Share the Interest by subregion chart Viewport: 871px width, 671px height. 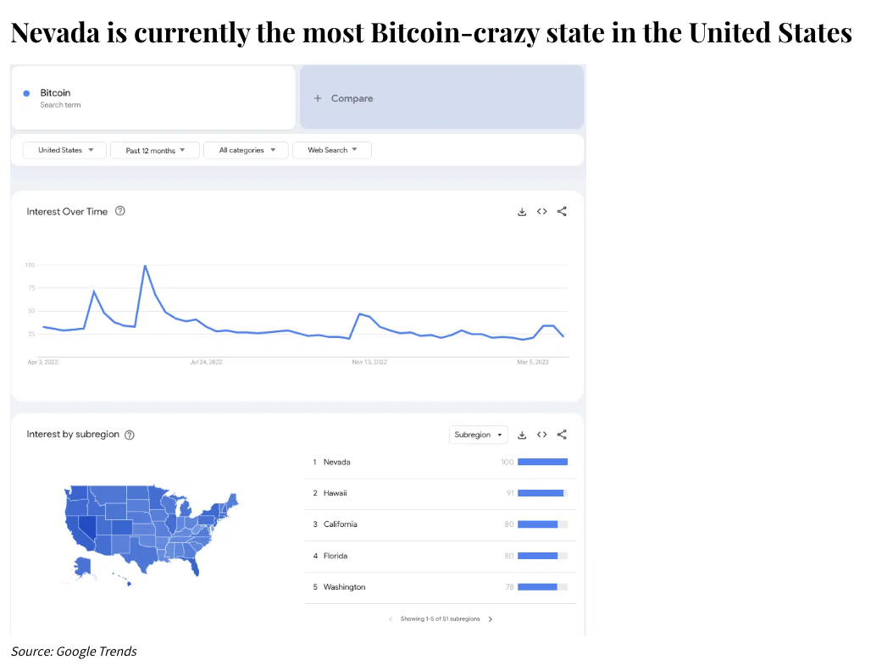tap(562, 435)
